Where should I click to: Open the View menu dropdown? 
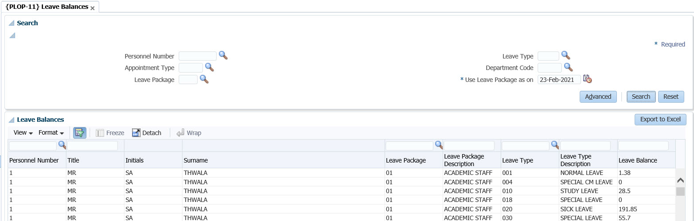point(23,133)
